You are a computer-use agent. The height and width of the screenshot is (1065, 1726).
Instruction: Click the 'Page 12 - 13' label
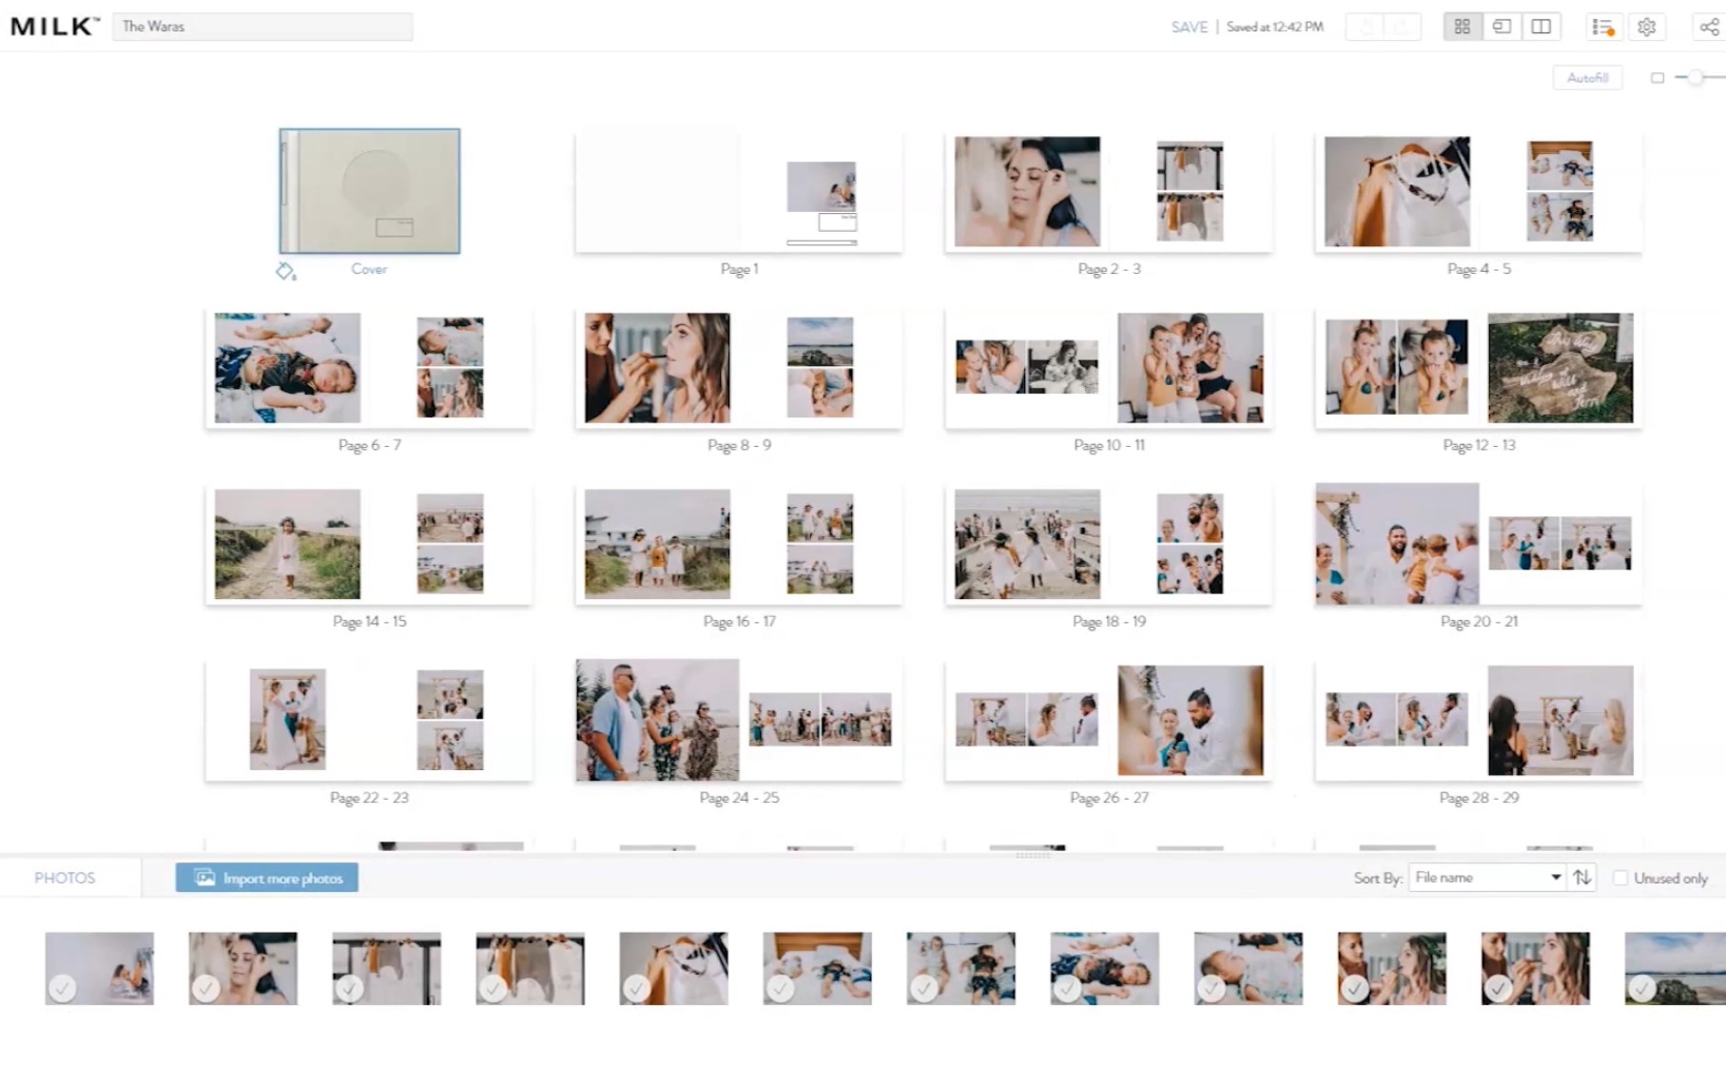pos(1479,445)
